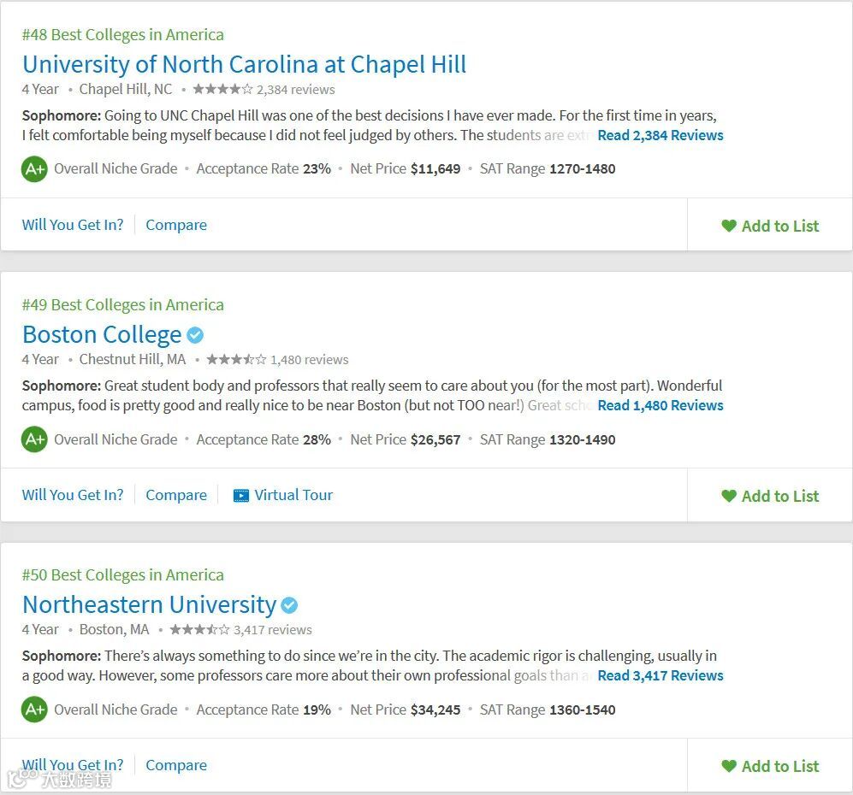Click Will You Get In? for UNC
This screenshot has width=853, height=795.
pos(73,225)
